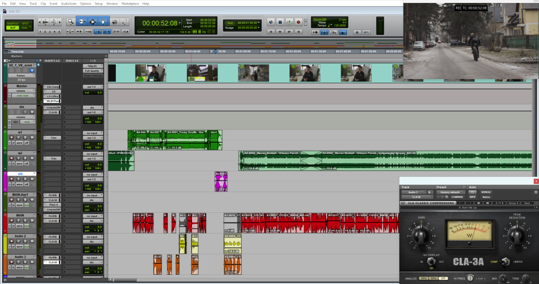Open the factory default preset dropdown
Image resolution: width=539 pixels, height=284 pixels.
[x=451, y=192]
